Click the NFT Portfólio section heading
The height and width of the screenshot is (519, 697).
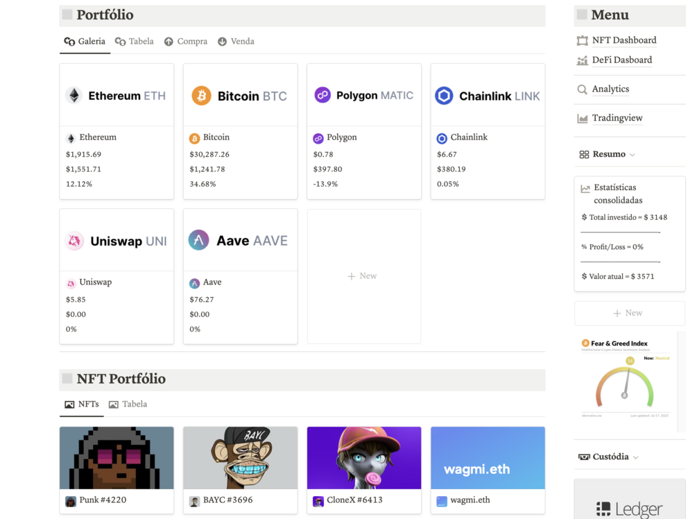[121, 379]
